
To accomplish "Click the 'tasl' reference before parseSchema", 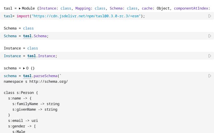I will (x=27, y=76).
